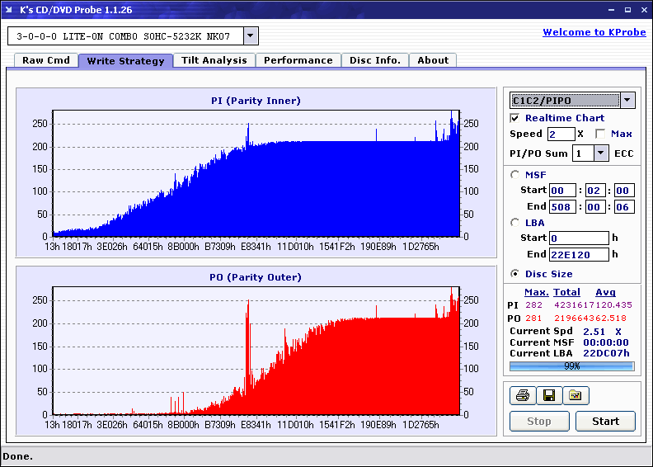Expand the PI/PO Sum dropdown
Viewport: 653px width, 467px height.
click(600, 153)
